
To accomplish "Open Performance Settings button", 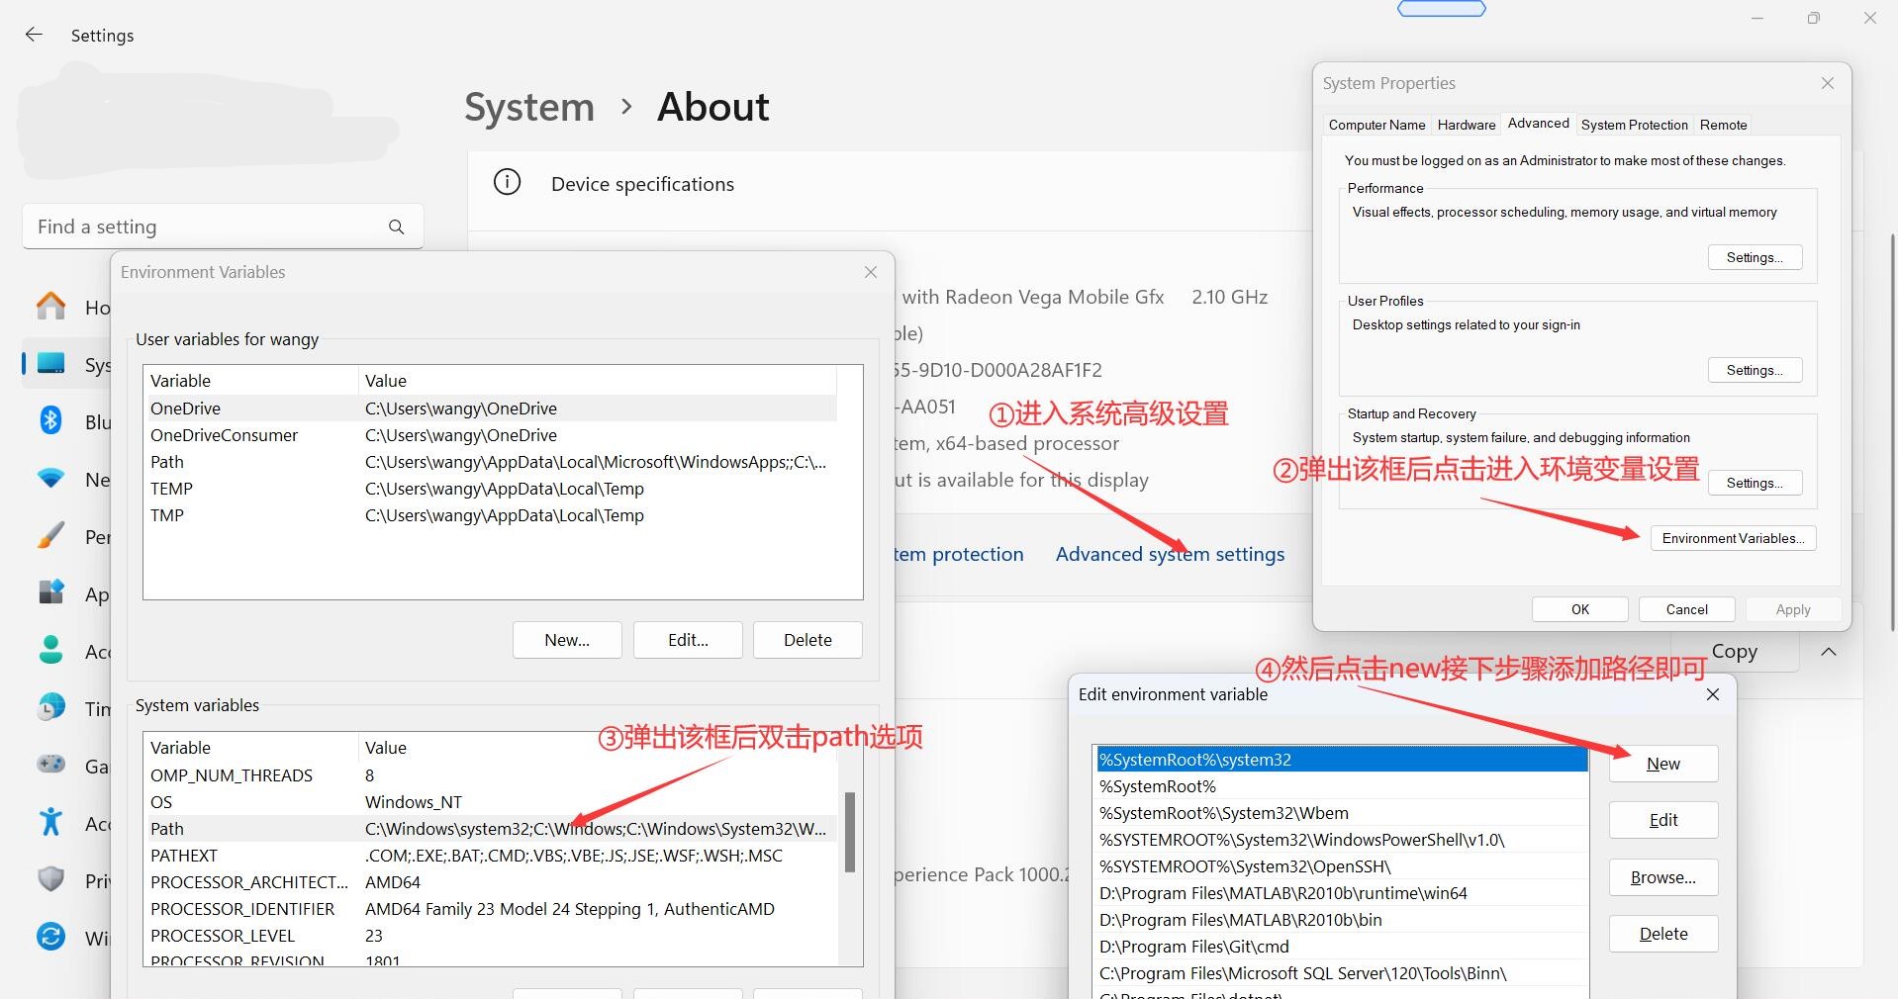I will (1755, 257).
